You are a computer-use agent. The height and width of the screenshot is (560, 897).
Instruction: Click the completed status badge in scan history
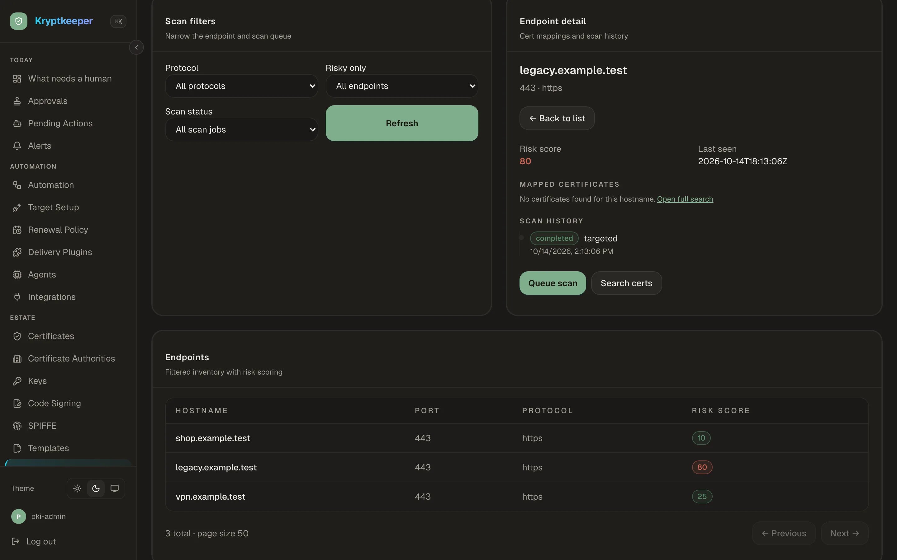pos(554,239)
